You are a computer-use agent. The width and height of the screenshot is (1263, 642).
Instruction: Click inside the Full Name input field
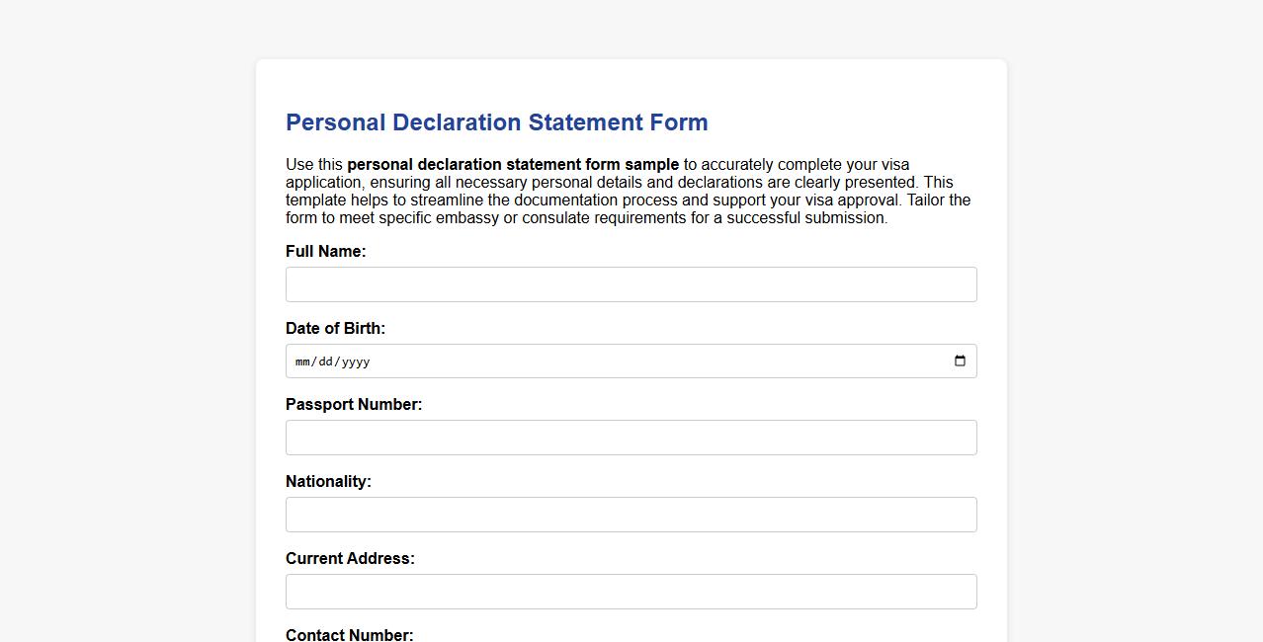[x=631, y=283]
